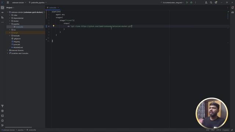
Task: Change UTF-8 file encoding setting
Action: [x=219, y=130]
